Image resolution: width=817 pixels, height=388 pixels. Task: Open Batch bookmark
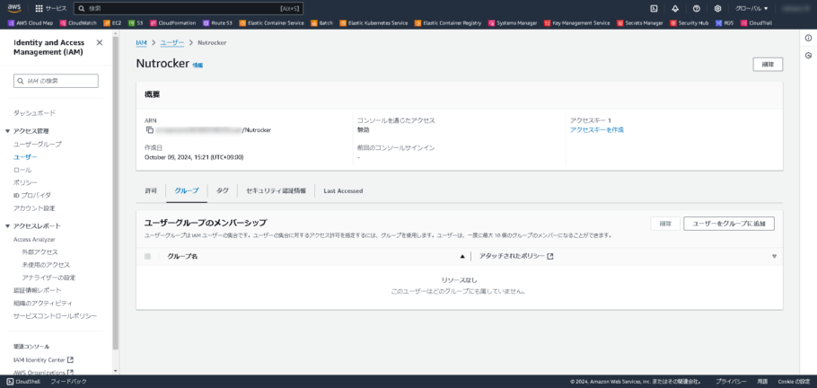322,23
